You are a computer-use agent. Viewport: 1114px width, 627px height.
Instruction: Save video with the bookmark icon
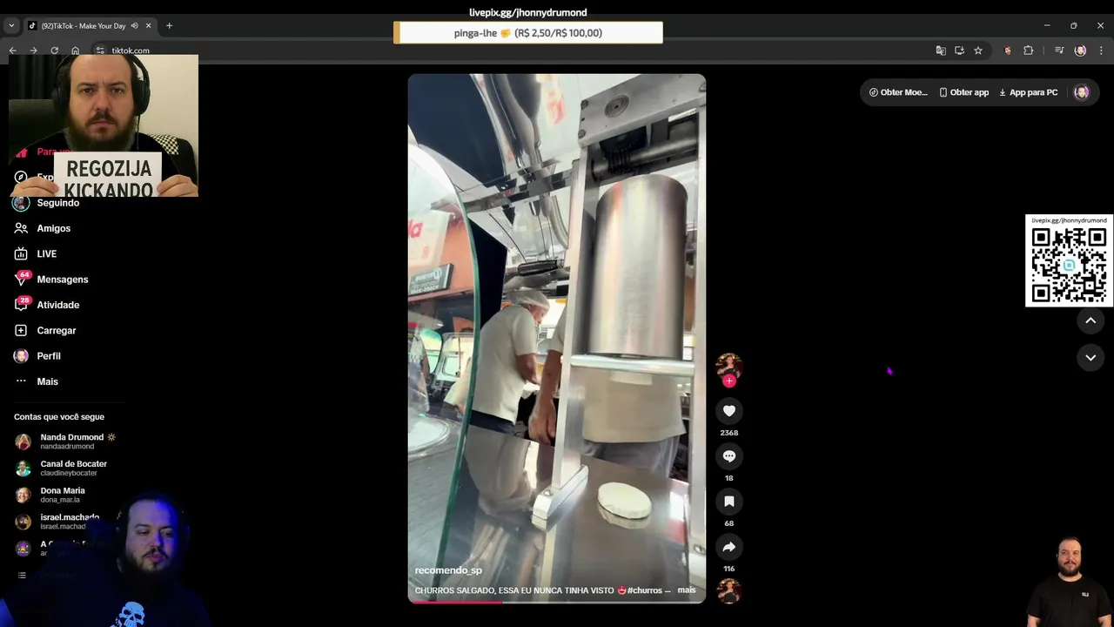click(x=729, y=501)
